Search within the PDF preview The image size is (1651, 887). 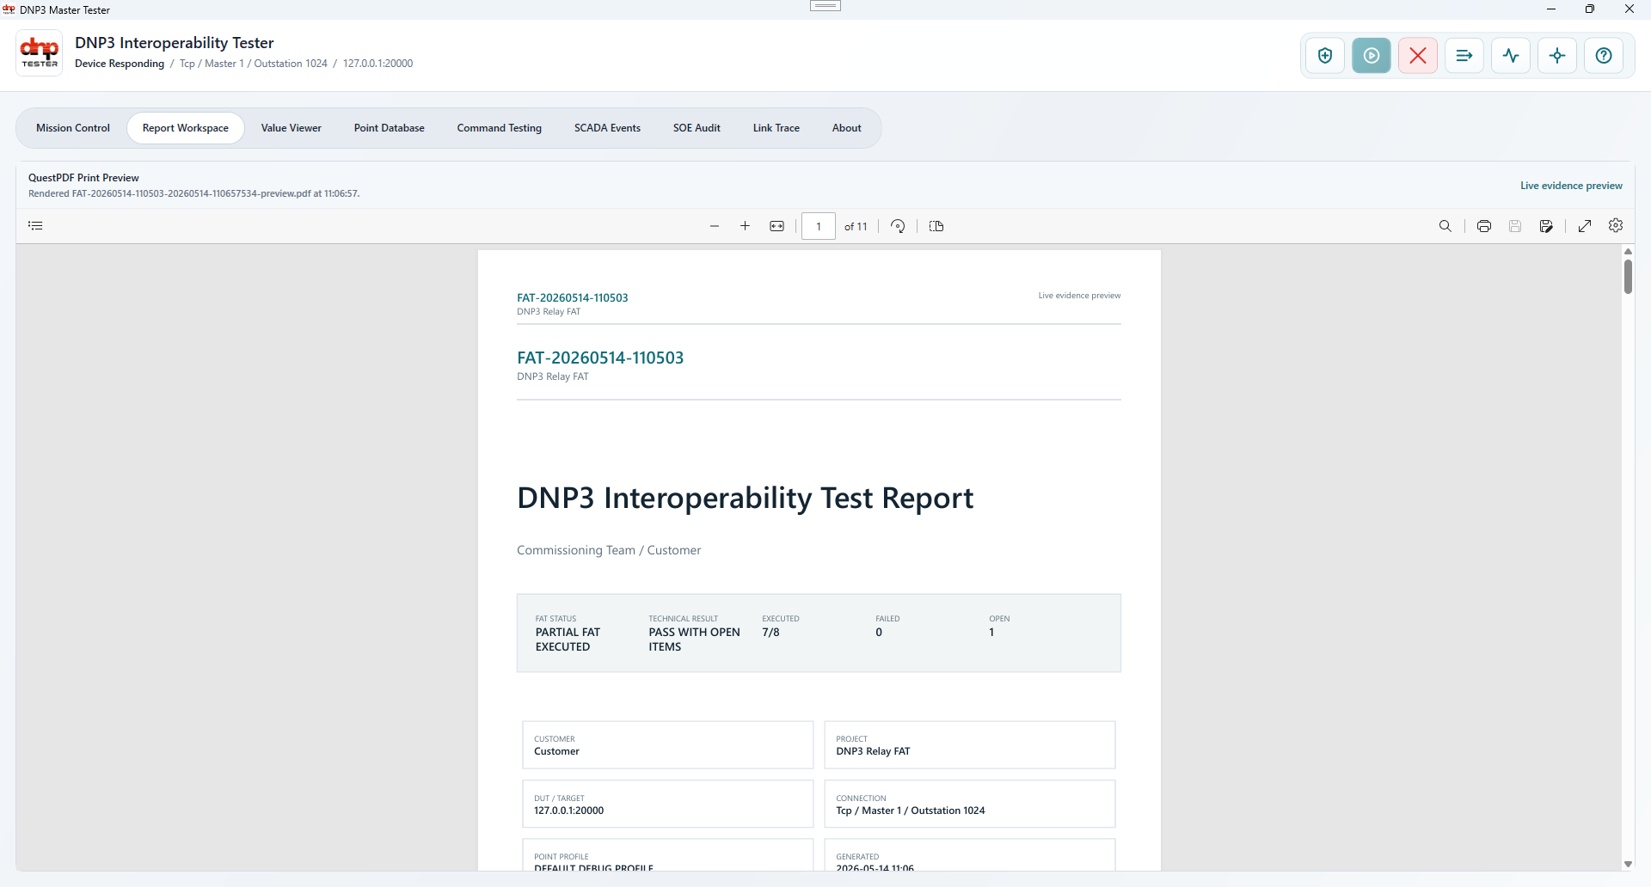[x=1445, y=226]
